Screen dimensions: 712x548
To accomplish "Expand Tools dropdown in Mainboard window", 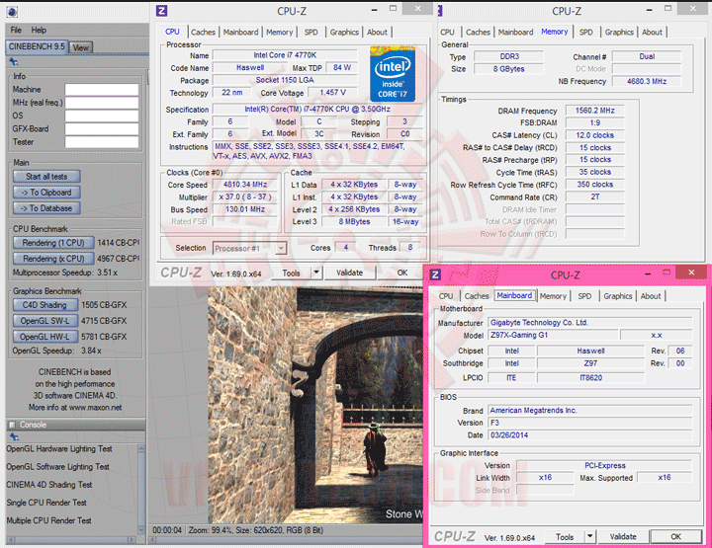I will [x=592, y=537].
